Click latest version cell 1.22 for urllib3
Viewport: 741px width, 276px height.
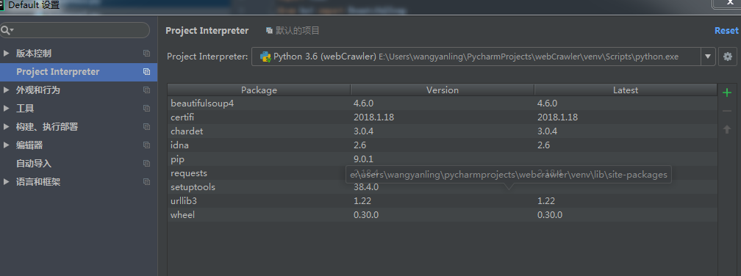point(545,201)
